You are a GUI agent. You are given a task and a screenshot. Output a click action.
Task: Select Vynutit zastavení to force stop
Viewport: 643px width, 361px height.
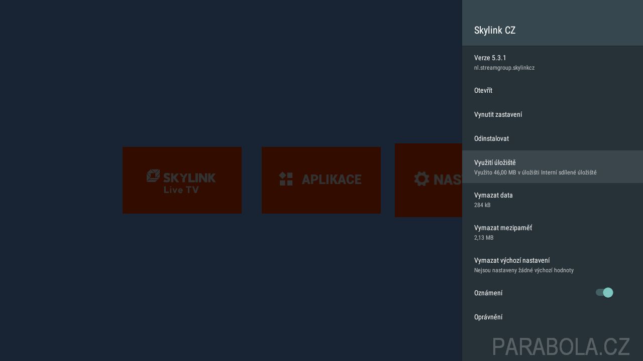coord(553,114)
